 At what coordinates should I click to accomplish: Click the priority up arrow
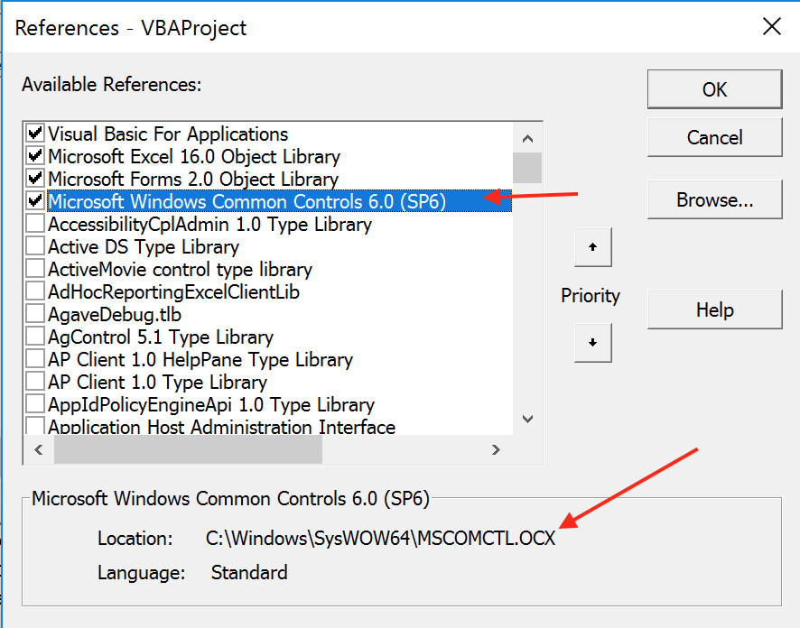point(593,247)
